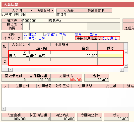
Task: Click the payment grid scroll-left arrow
Action: pyautogui.click(x=11, y=70)
